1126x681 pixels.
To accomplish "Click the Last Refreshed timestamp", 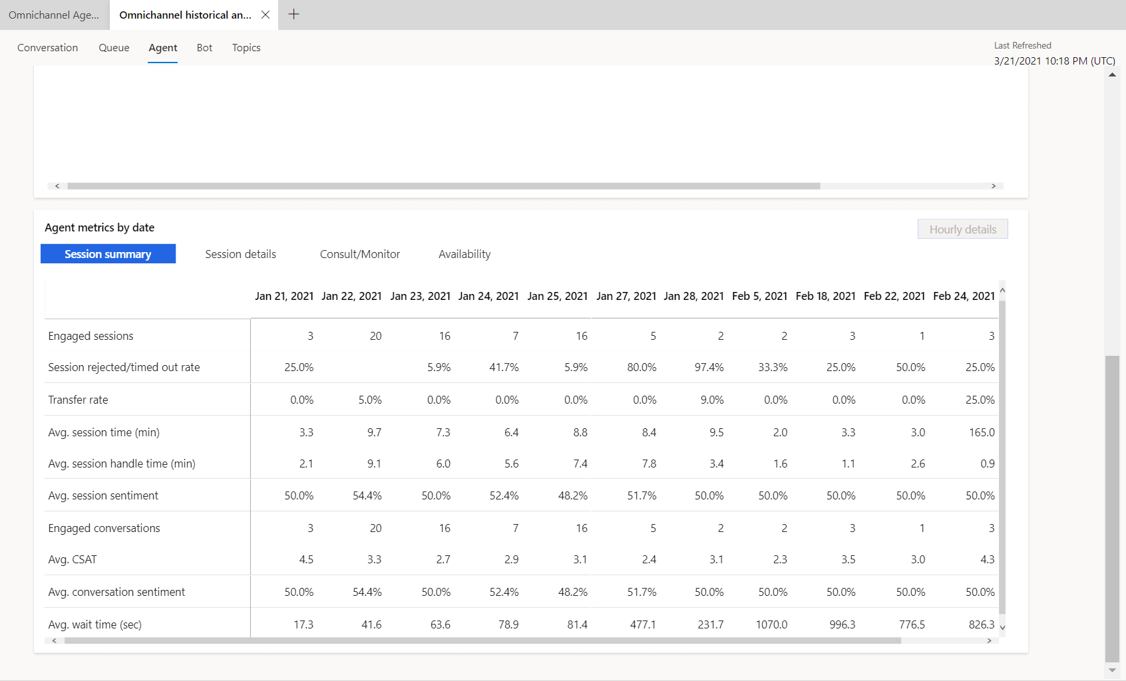I will 1055,61.
